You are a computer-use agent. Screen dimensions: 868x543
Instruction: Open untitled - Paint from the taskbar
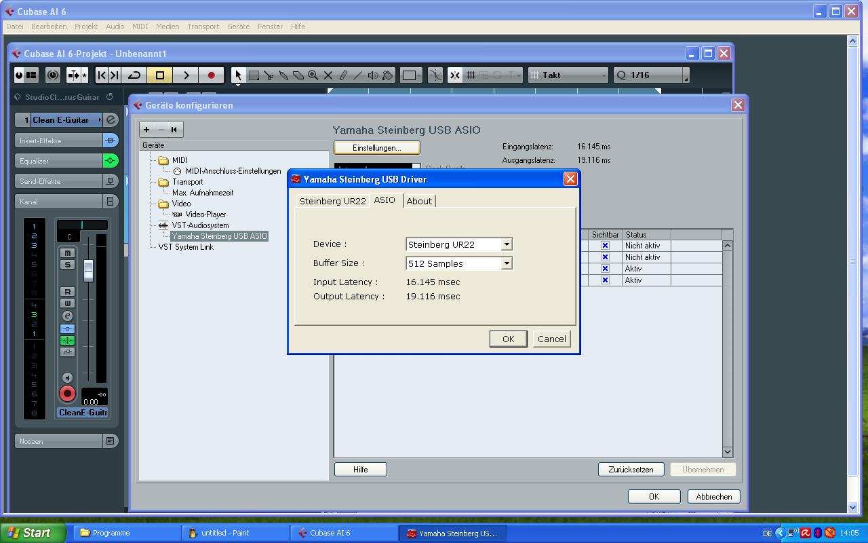click(x=236, y=533)
